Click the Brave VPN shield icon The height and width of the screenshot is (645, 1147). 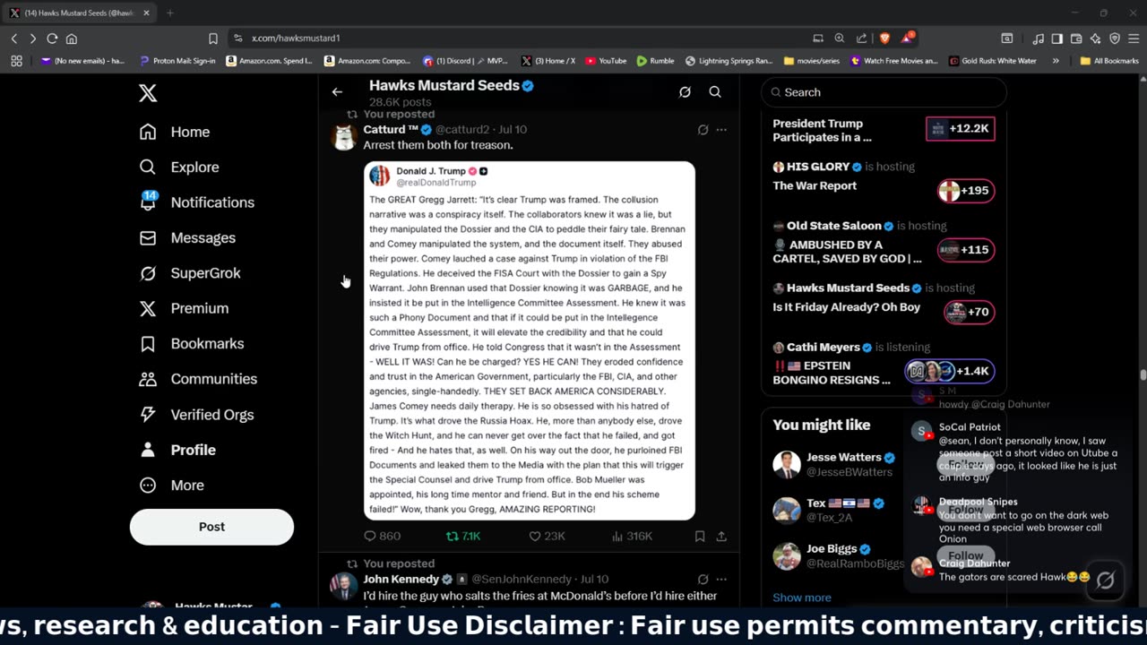point(1115,39)
